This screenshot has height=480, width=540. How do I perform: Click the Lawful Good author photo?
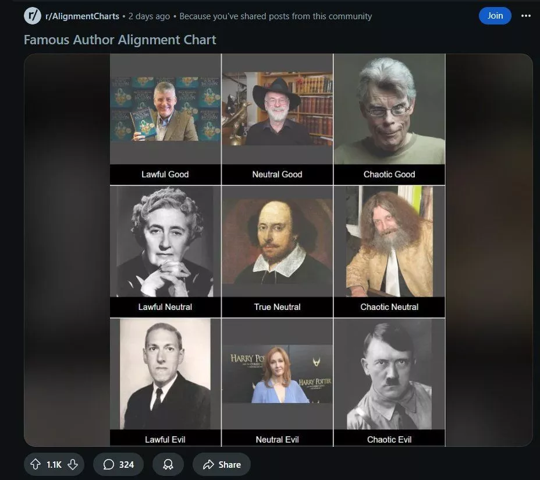point(165,109)
